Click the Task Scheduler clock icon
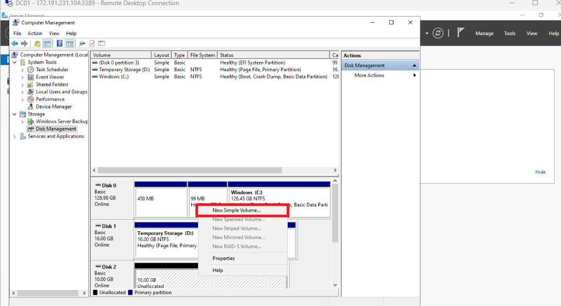Screen dimensions: 561x306 pyautogui.click(x=31, y=70)
